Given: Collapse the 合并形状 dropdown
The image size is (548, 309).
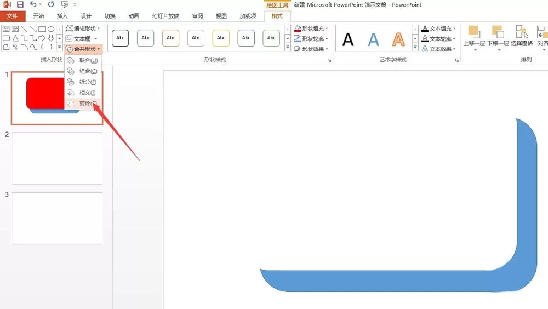Looking at the screenshot, I should pos(83,49).
